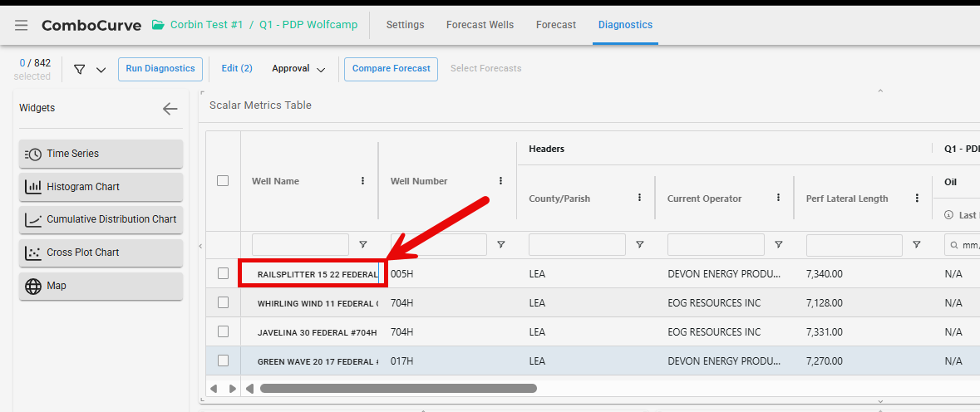The width and height of the screenshot is (980, 412).
Task: Toggle the select-all wells header checkbox
Action: click(223, 181)
